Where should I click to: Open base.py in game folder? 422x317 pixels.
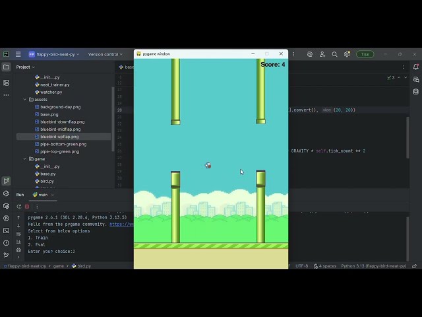[x=45, y=174]
